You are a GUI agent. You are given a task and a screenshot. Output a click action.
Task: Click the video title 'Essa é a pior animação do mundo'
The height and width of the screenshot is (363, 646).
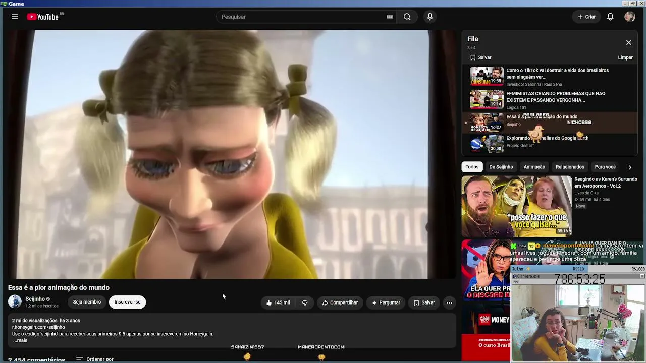tap(59, 287)
